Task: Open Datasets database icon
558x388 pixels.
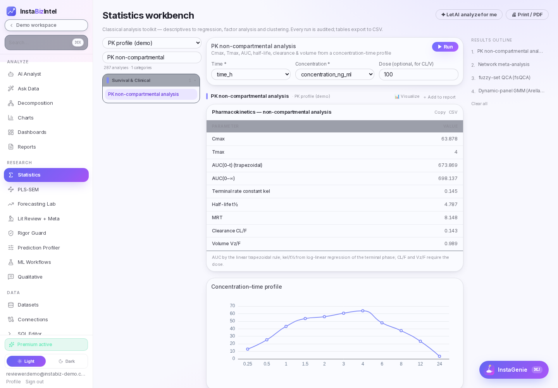Action: (x=11, y=305)
